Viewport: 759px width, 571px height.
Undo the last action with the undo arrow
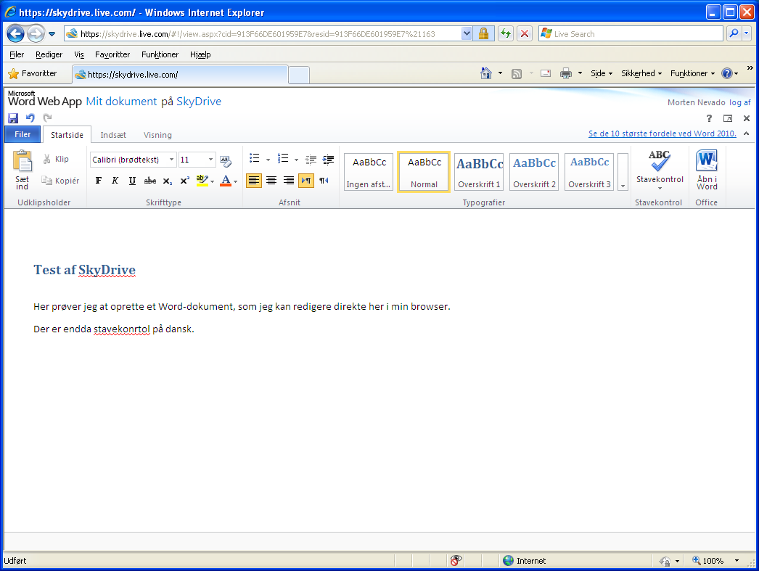tap(30, 118)
